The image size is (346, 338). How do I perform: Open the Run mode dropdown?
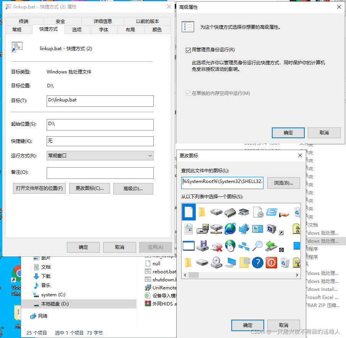tap(100, 155)
